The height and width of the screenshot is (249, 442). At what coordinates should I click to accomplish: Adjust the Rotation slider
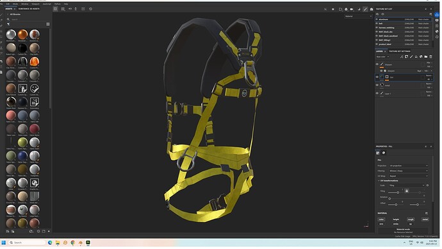(390, 199)
